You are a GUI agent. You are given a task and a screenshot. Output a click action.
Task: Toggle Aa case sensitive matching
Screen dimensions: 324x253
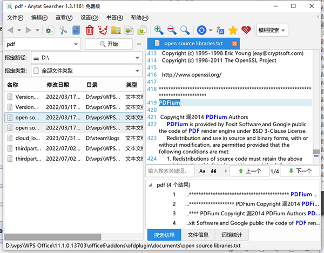pyautogui.click(x=202, y=171)
